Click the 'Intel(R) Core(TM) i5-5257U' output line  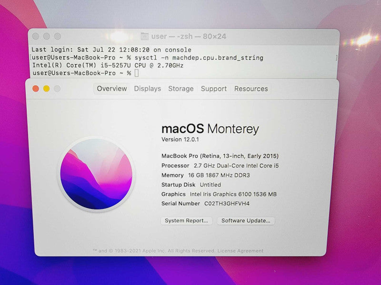(x=108, y=66)
